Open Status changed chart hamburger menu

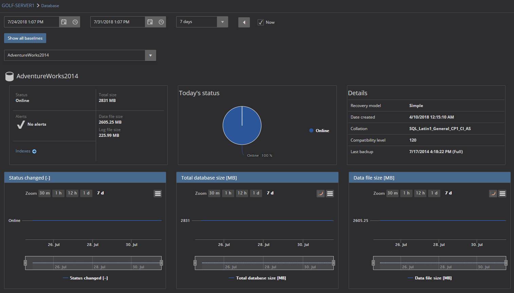(158, 193)
